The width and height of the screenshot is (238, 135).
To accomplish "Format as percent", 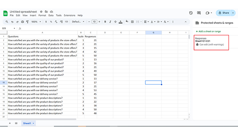I will pos(51,22).
